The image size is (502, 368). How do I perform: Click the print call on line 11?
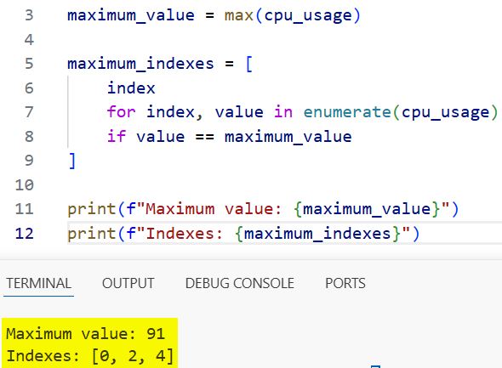[x=91, y=210]
